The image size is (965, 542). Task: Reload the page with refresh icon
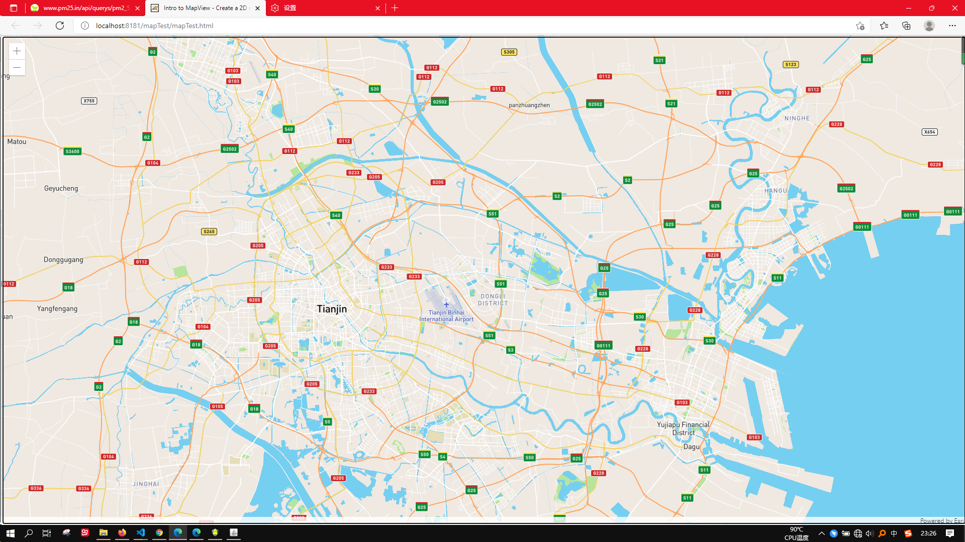tap(60, 26)
